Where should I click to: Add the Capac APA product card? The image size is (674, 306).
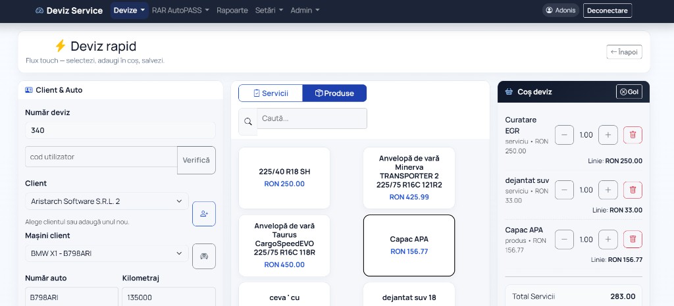click(409, 245)
